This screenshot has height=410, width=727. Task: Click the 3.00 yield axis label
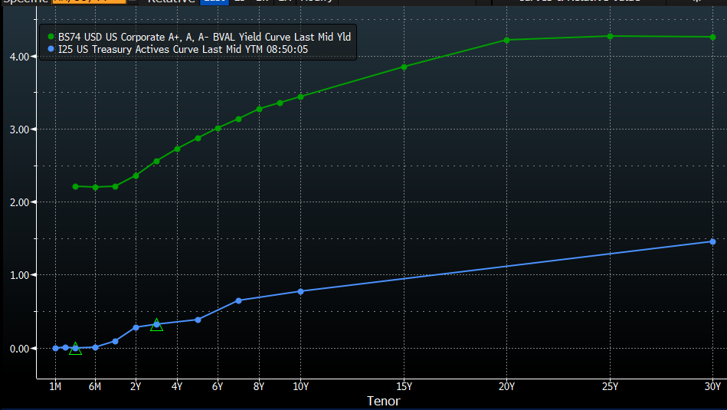point(19,130)
